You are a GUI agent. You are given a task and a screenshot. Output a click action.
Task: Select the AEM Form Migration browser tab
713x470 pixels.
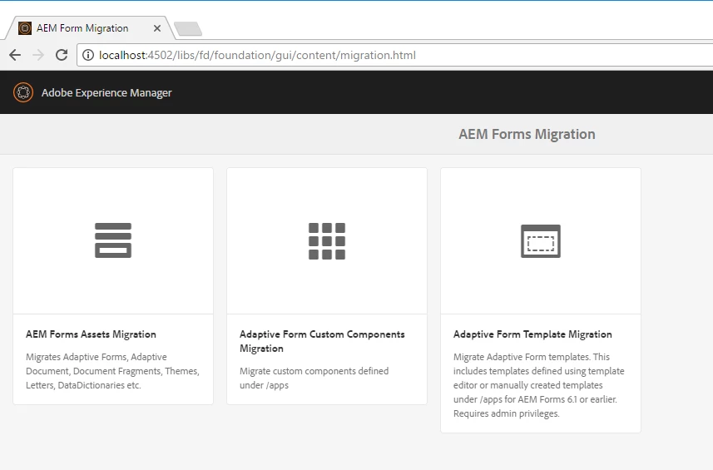coord(90,28)
